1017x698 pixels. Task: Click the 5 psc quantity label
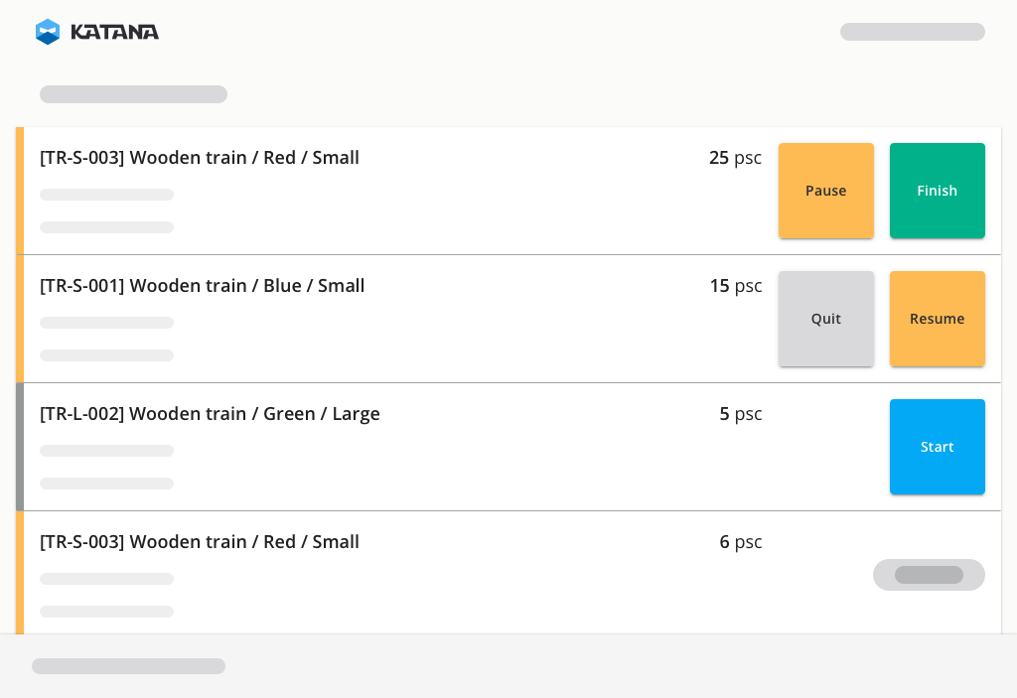(x=741, y=414)
